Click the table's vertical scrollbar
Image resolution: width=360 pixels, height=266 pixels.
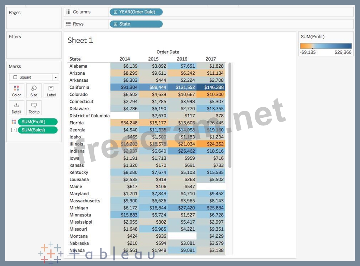tap(230, 115)
